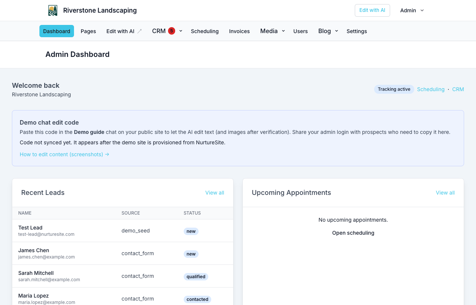Open the Blog nav label
The width and height of the screenshot is (476, 305).
click(x=325, y=31)
